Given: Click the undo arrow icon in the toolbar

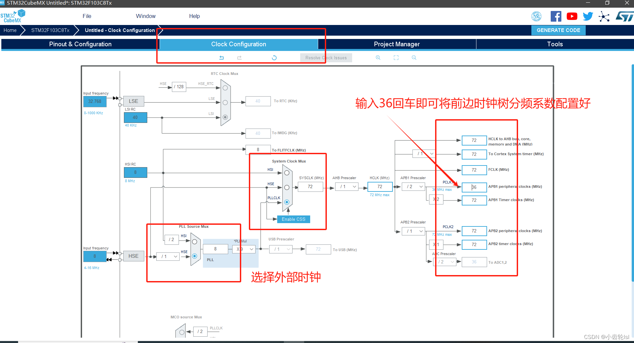Looking at the screenshot, I should [x=222, y=58].
